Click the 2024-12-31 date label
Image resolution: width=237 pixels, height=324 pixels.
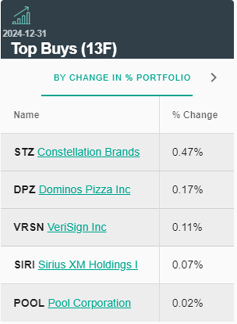pos(24,34)
